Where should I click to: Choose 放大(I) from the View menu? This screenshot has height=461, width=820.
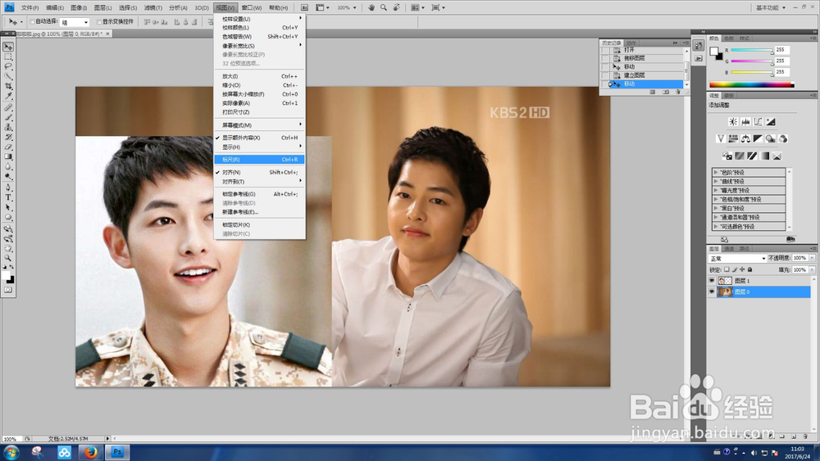pyautogui.click(x=259, y=76)
